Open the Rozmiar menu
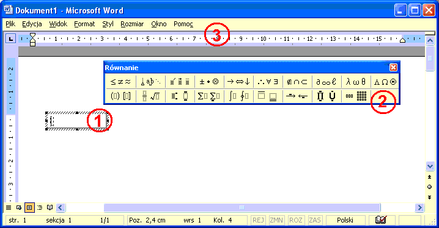Image resolution: width=439 pixels, height=228 pixels. click(132, 24)
